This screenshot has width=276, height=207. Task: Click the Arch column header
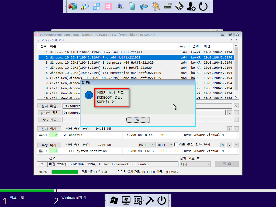click(184, 46)
